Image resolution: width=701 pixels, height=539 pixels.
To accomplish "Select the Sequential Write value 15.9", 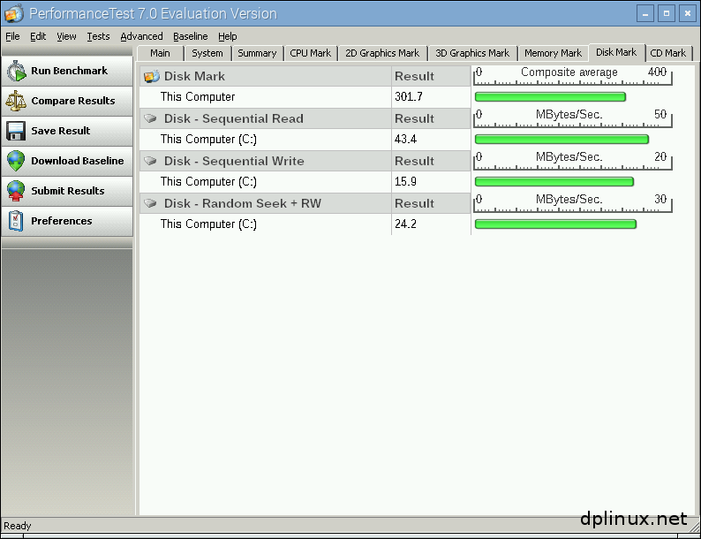I will [x=405, y=182].
